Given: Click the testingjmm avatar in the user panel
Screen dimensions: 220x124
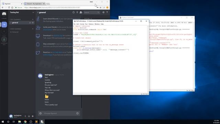Looking at the screenshot, I should [x=11, y=116].
